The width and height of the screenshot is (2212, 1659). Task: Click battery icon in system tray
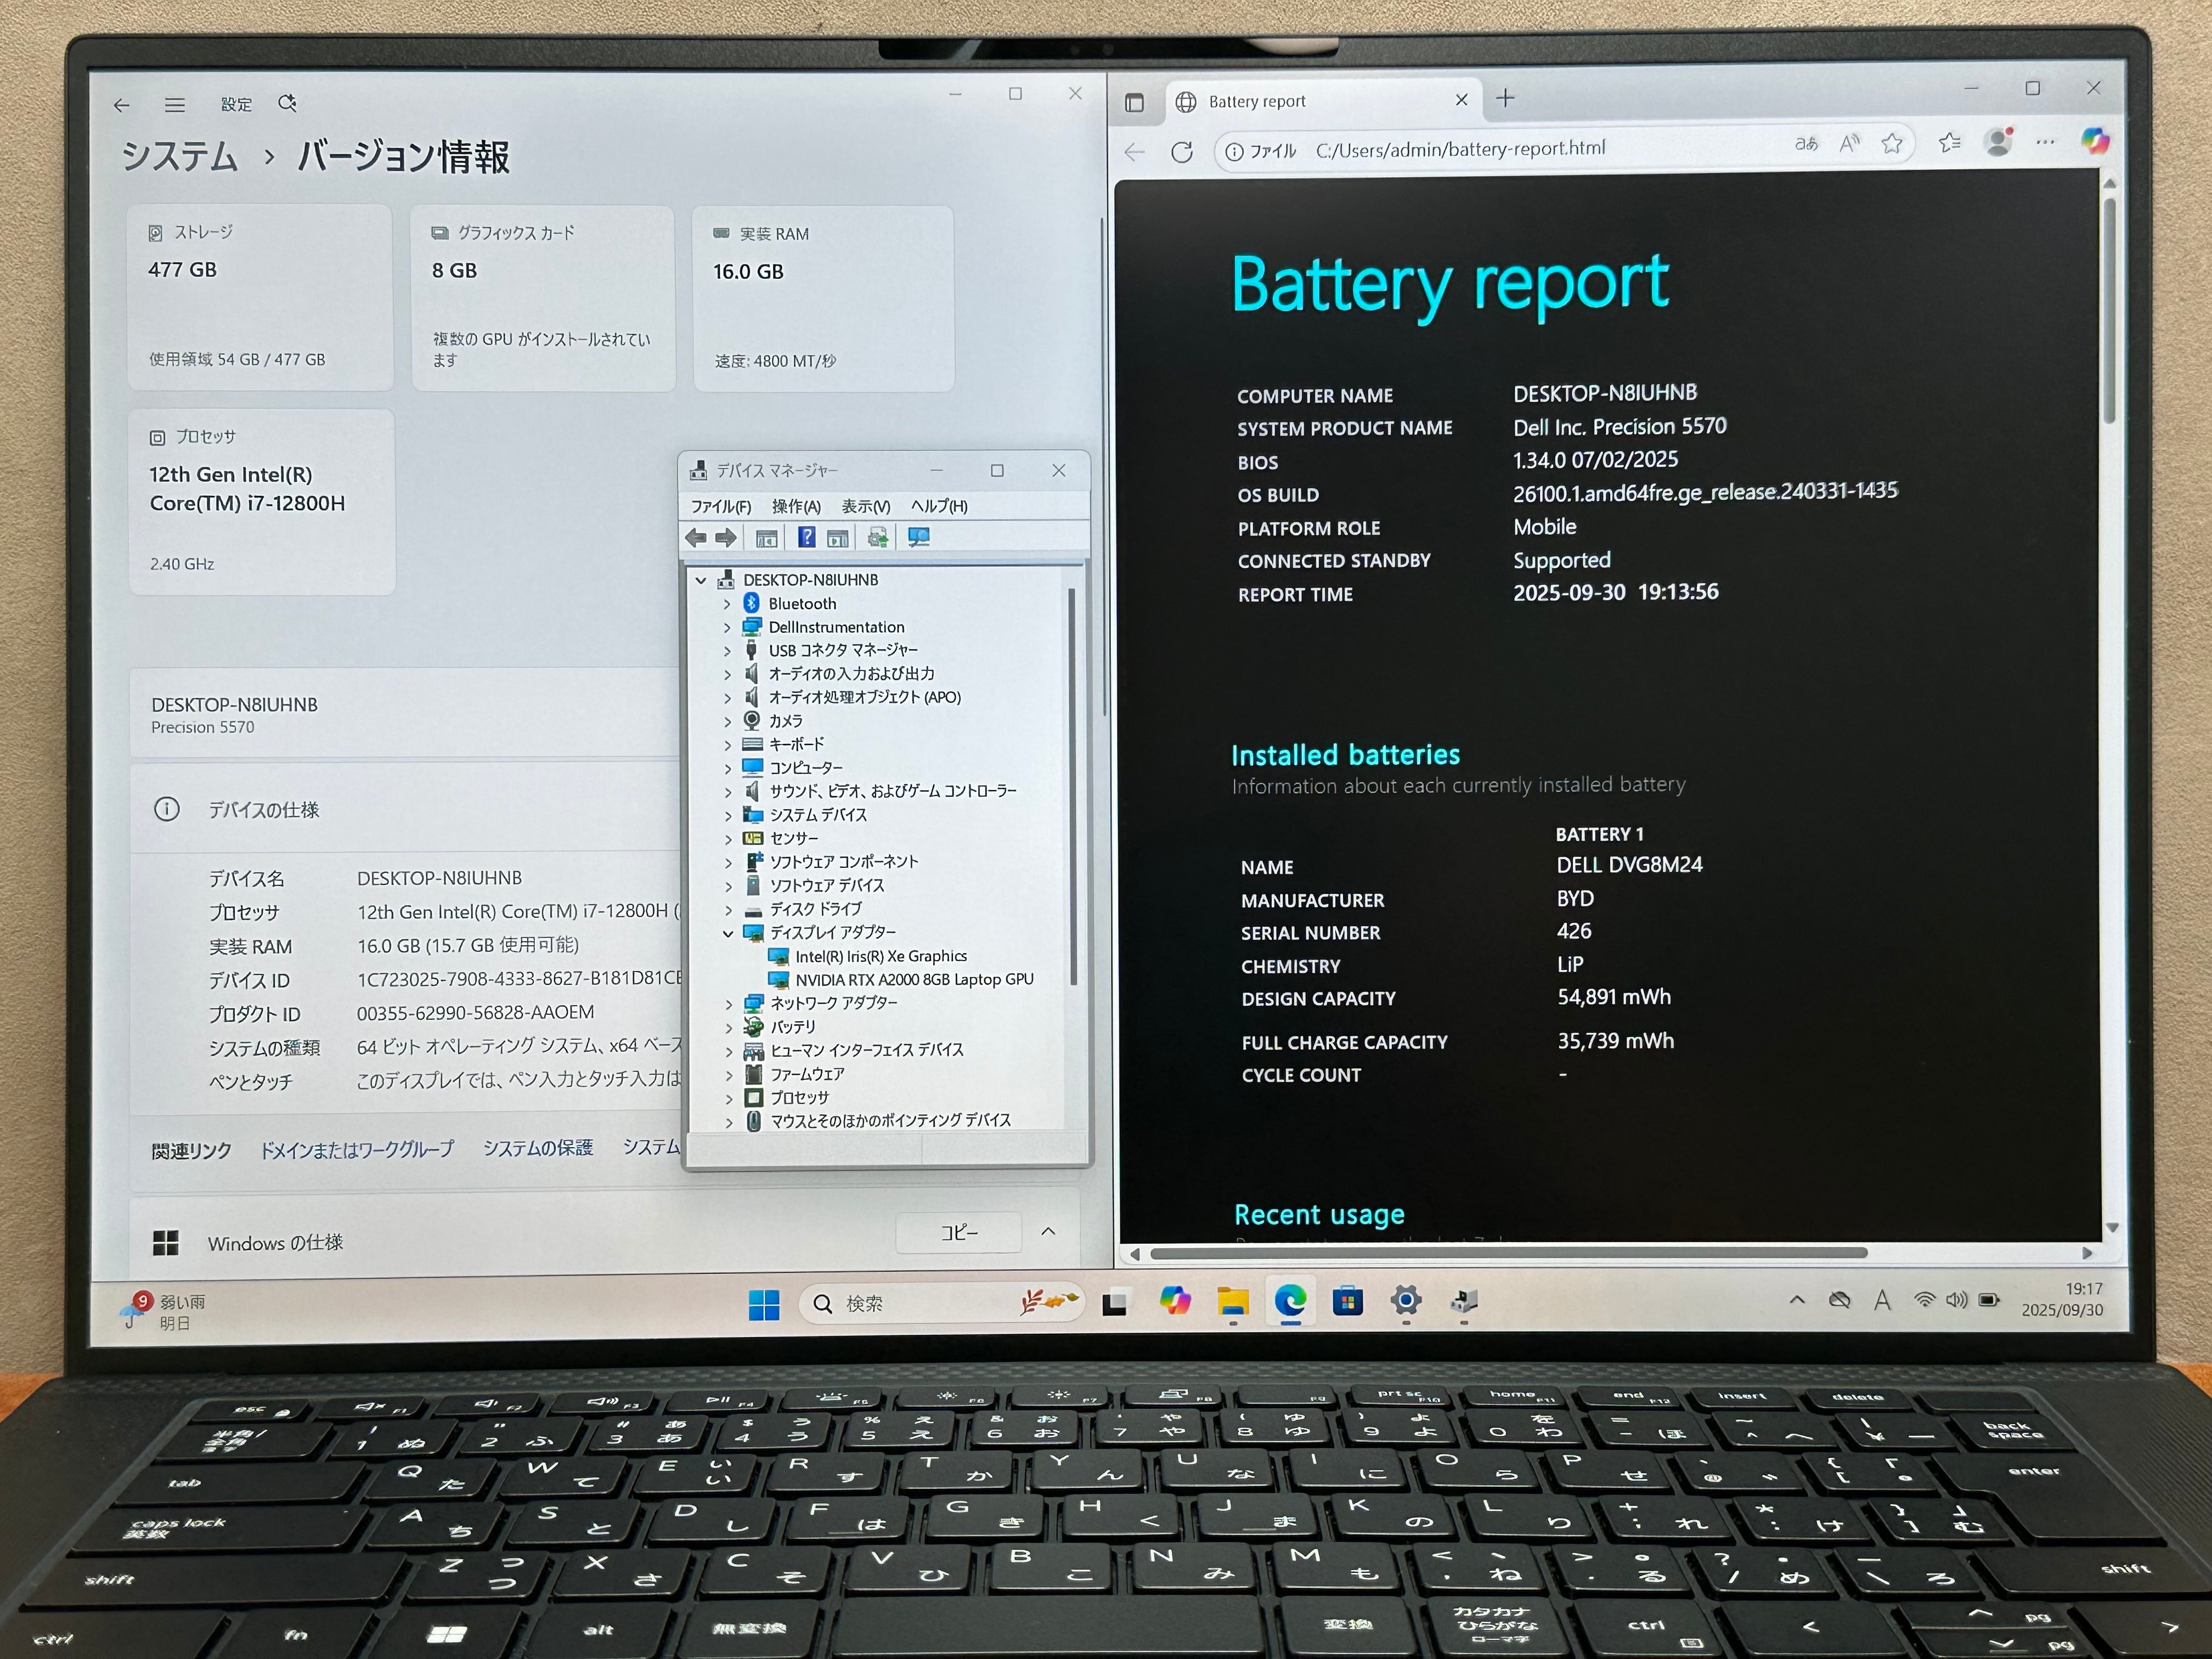1989,1300
